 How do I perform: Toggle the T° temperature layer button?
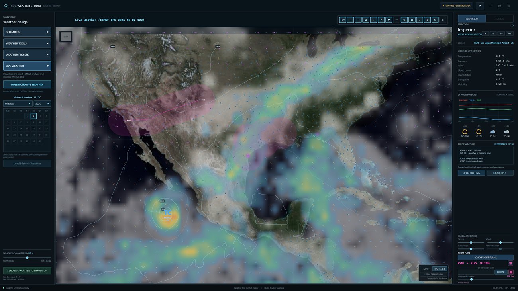[x=396, y=20]
